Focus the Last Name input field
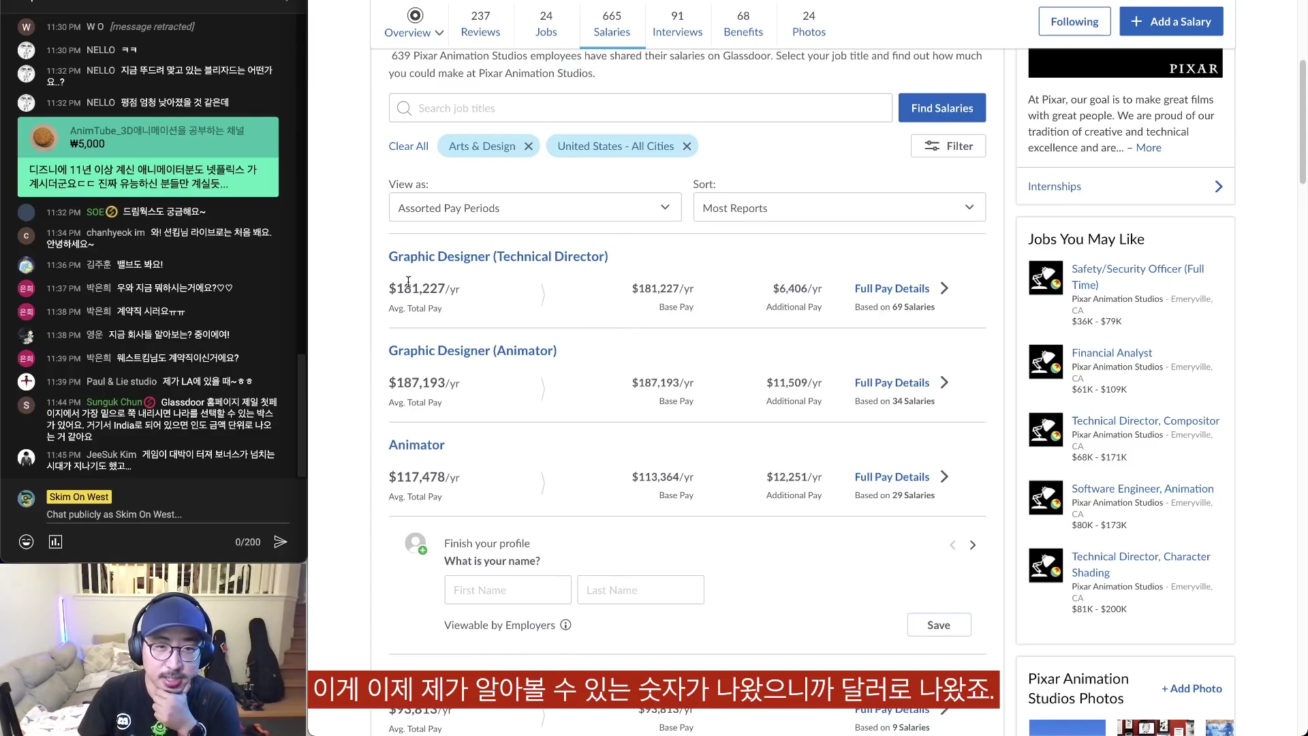 click(640, 589)
